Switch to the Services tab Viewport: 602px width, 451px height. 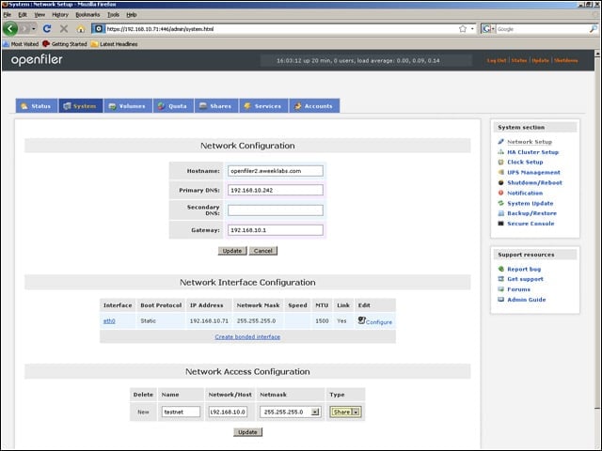tap(263, 106)
